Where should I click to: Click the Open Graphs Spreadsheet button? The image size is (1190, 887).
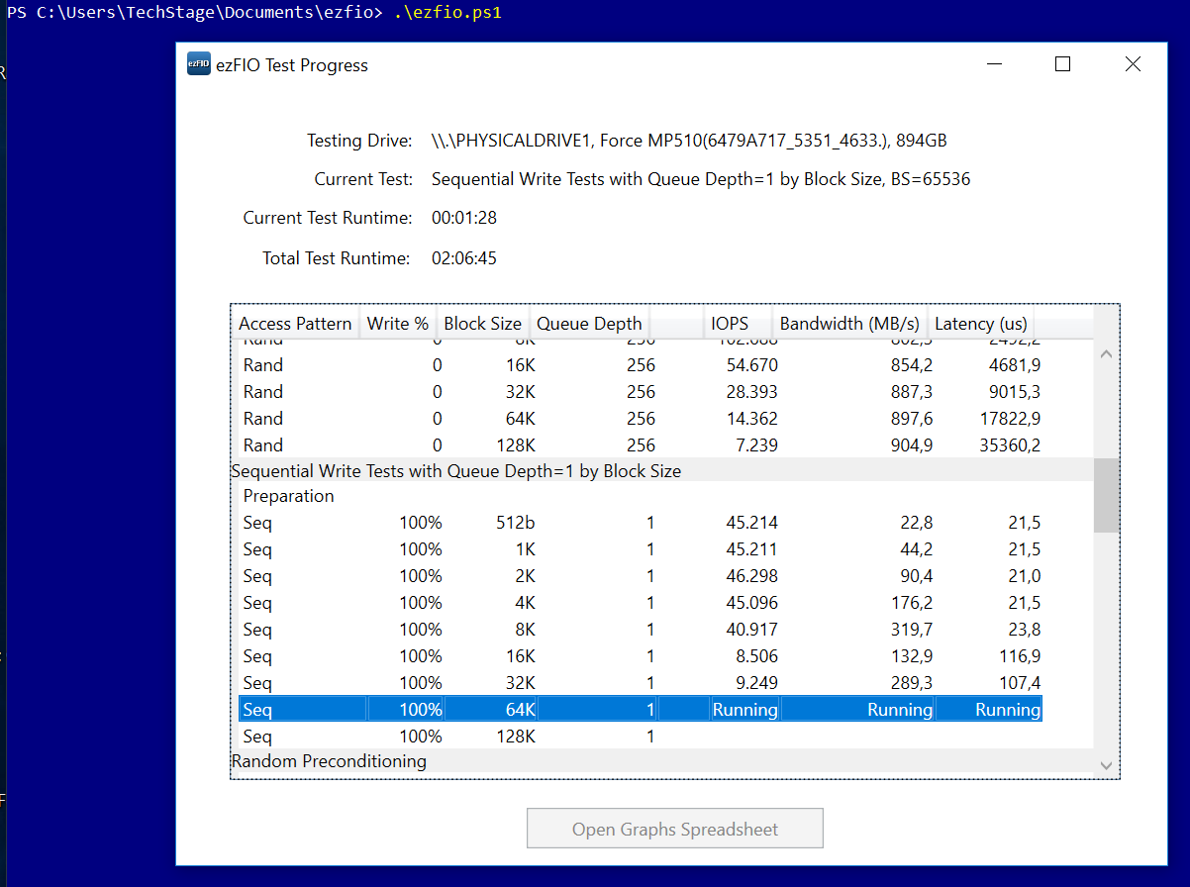(x=674, y=829)
